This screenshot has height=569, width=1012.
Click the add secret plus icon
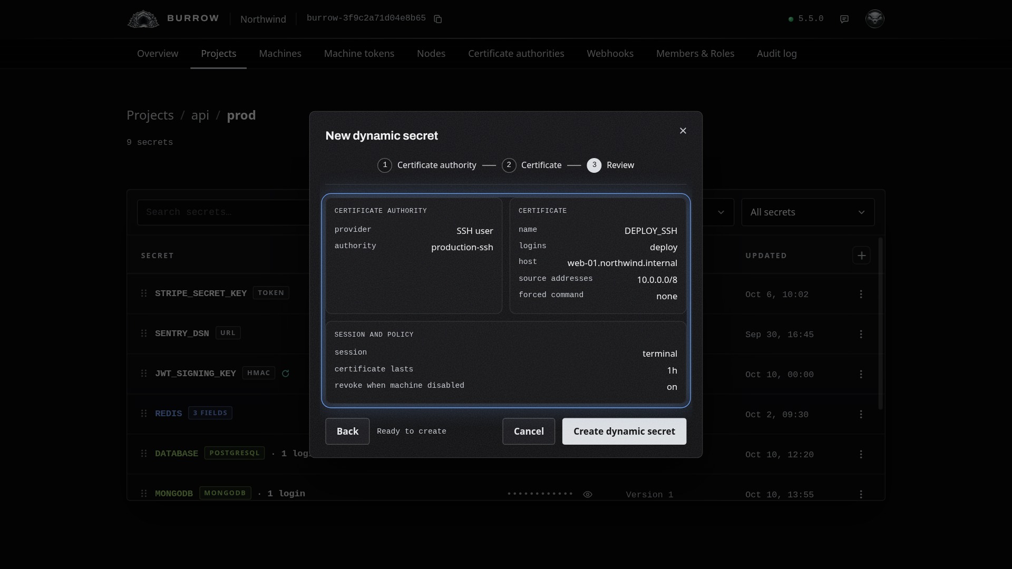[x=861, y=256]
